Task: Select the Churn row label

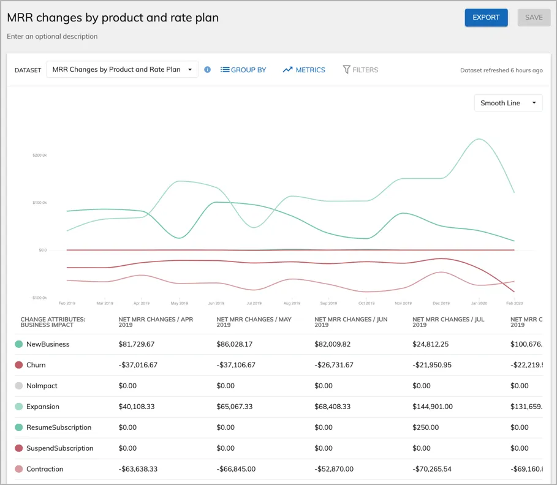Action: coord(36,365)
